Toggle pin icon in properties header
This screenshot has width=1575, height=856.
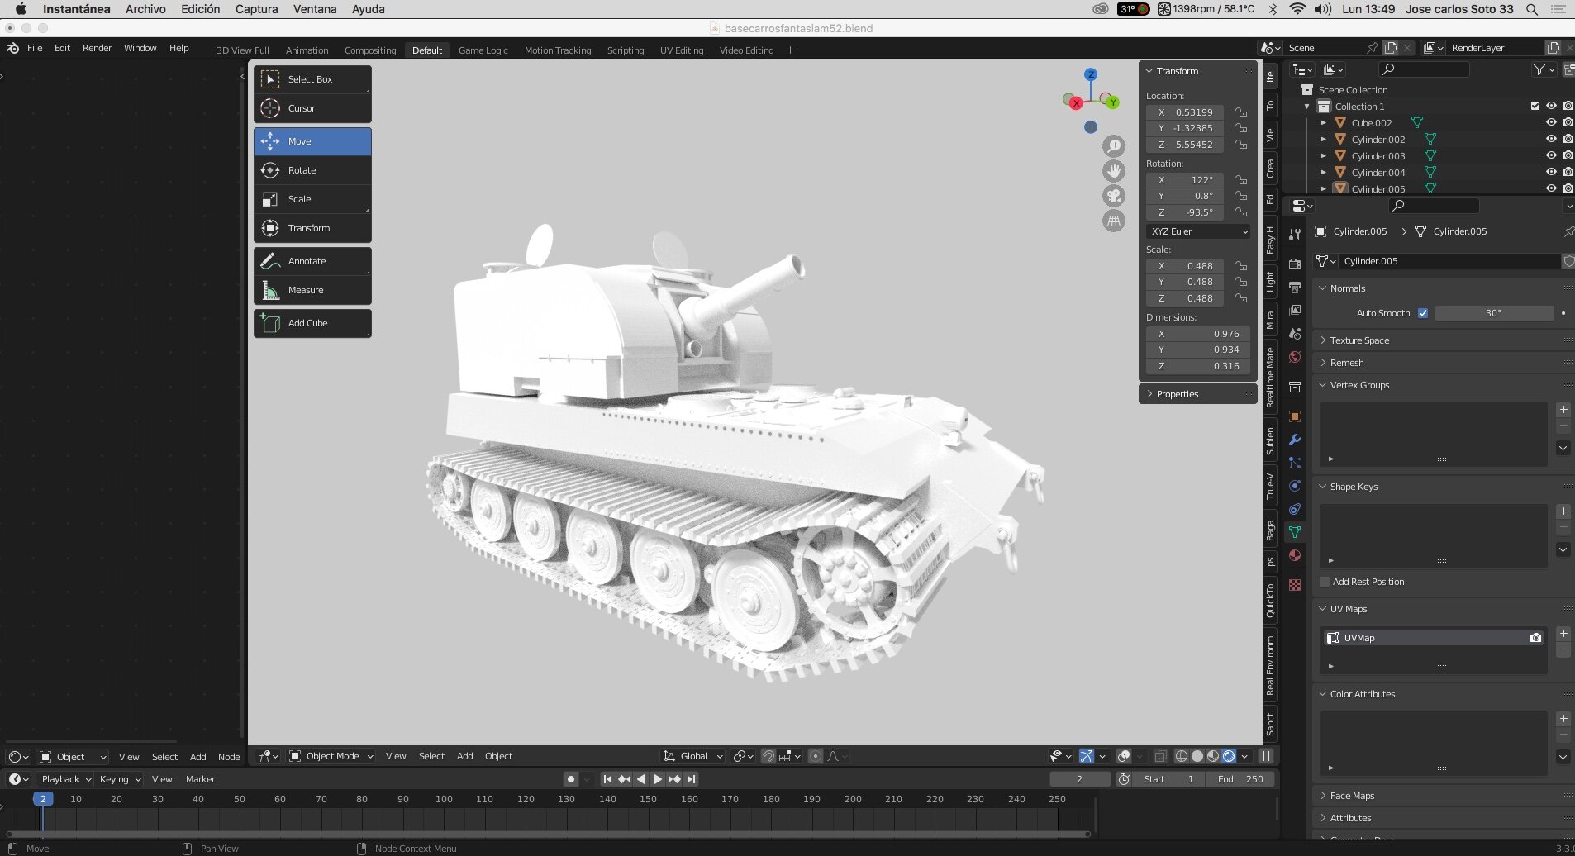point(1568,231)
